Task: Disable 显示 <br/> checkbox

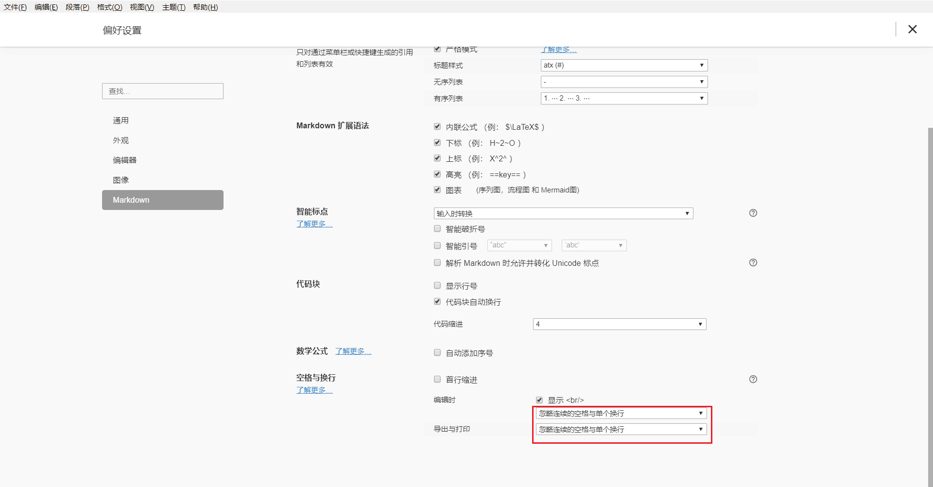Action: pos(539,400)
